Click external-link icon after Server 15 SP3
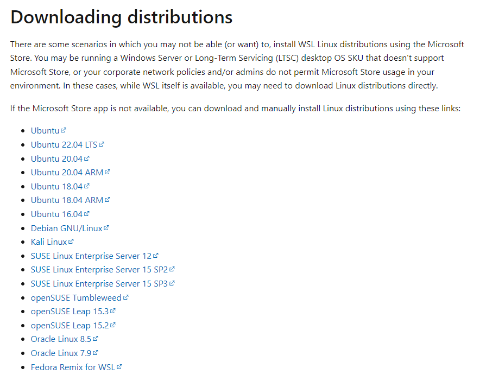The image size is (486, 381). (x=172, y=283)
